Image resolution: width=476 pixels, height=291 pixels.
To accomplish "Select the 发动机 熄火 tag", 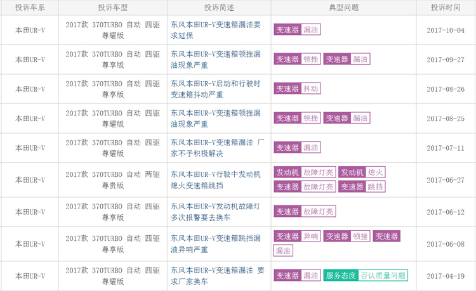I will 362,172.
